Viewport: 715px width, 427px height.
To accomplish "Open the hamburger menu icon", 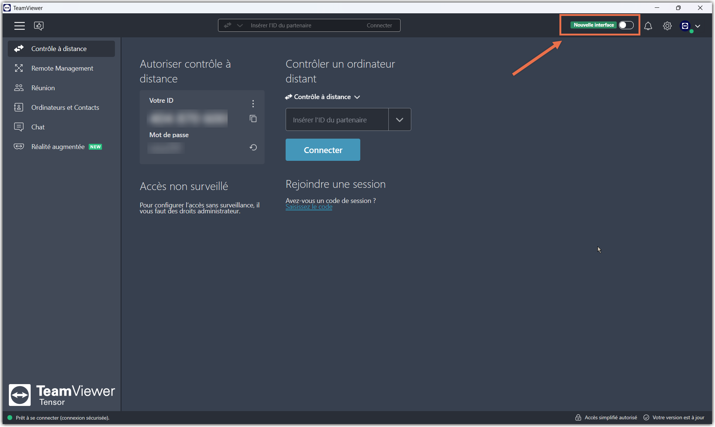I will (20, 26).
